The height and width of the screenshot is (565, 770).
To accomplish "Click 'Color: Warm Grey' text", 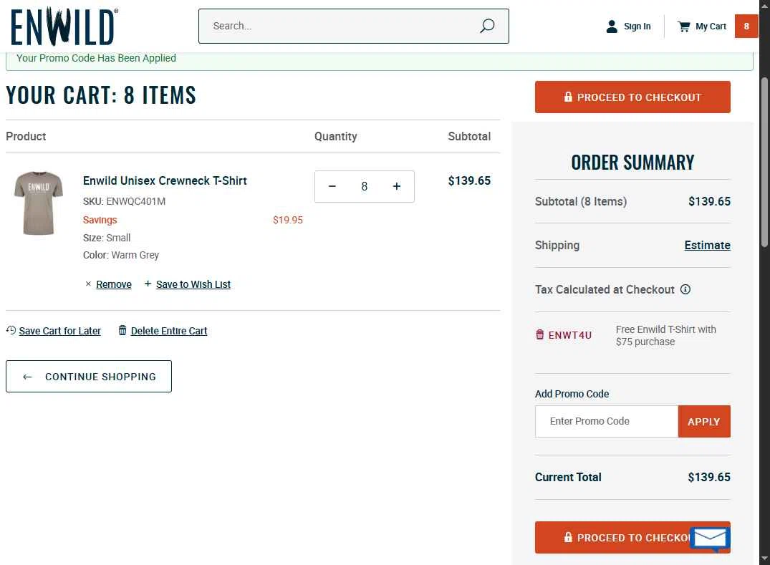I will (x=121, y=255).
